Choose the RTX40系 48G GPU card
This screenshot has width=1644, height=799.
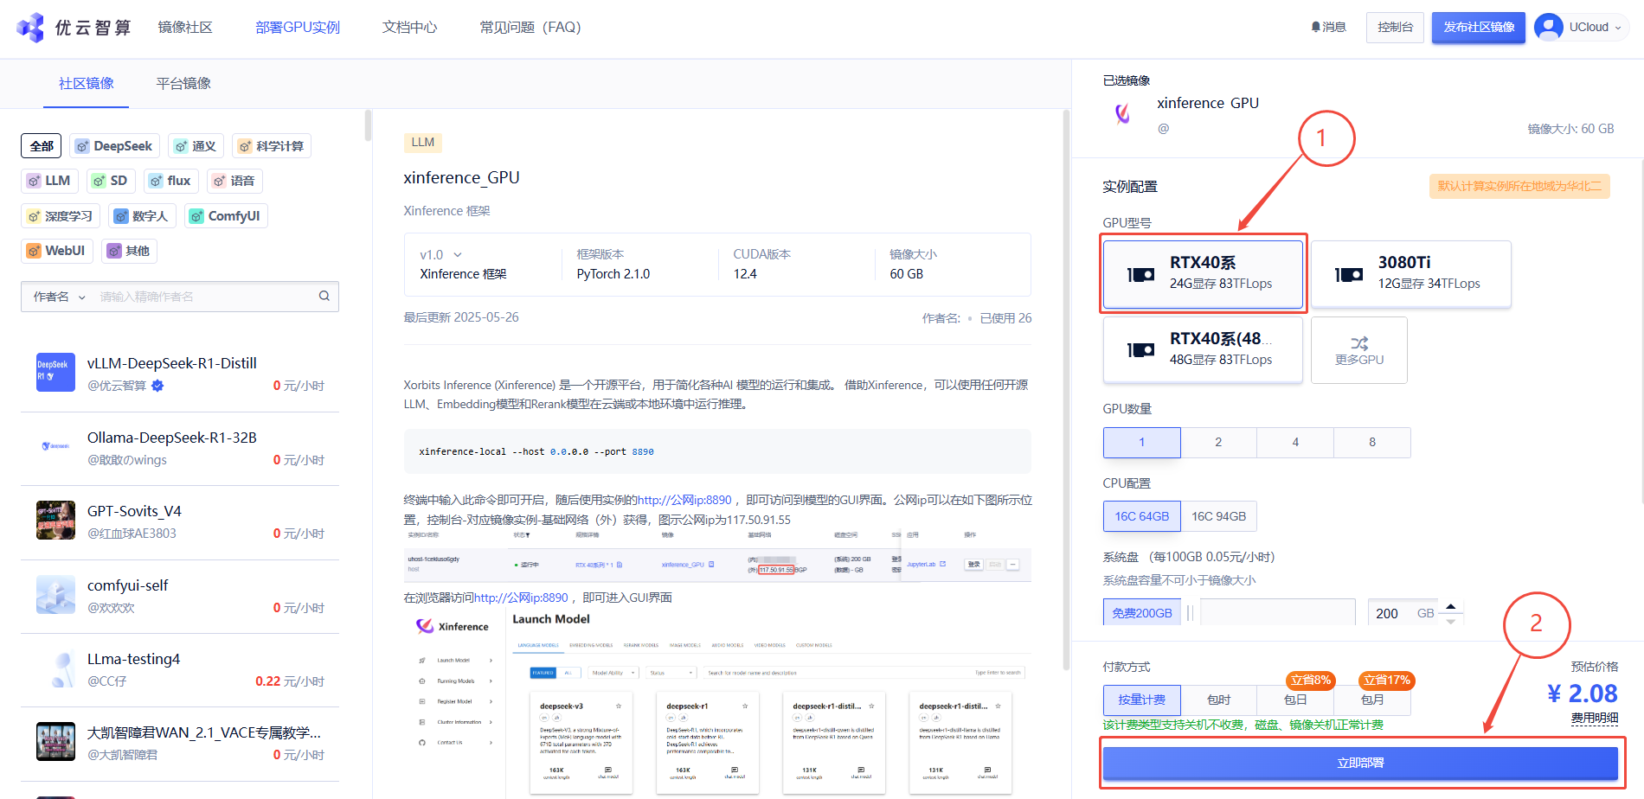1203,349
